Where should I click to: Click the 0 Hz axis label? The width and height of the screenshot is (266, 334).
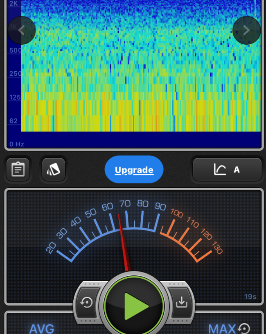[x=17, y=144]
